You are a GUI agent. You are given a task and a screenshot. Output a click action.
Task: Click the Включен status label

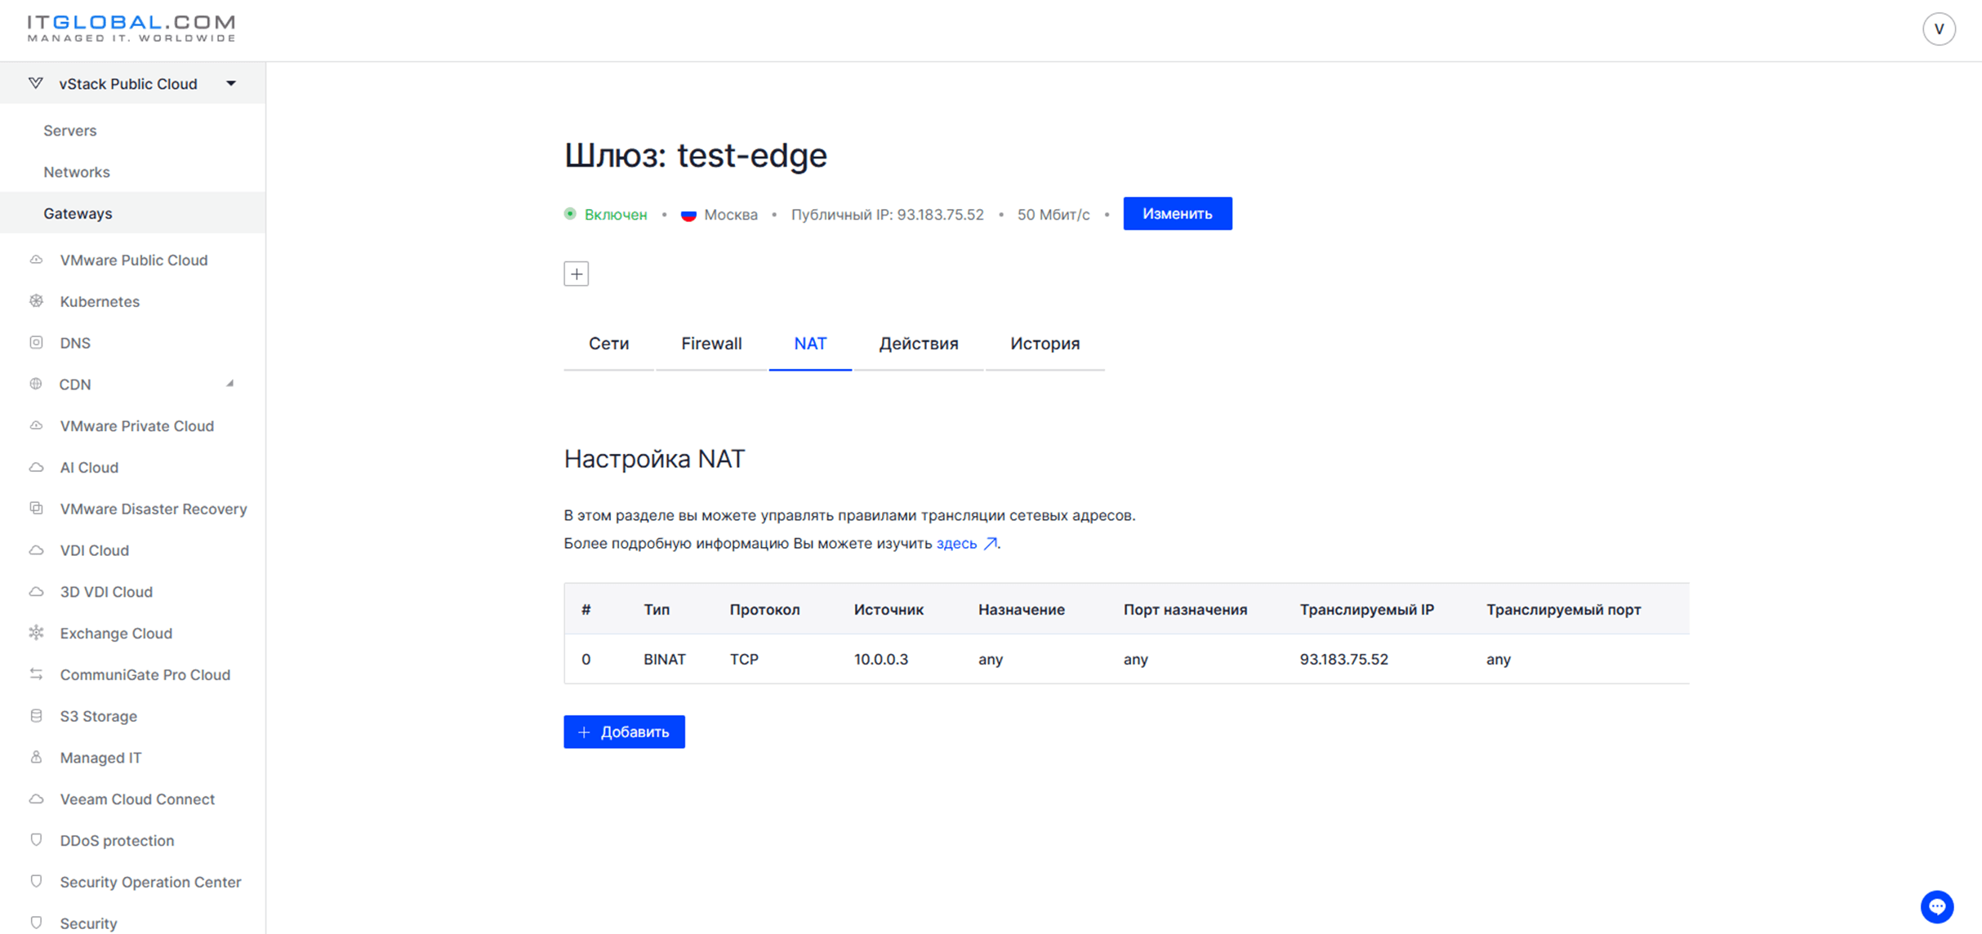point(615,215)
